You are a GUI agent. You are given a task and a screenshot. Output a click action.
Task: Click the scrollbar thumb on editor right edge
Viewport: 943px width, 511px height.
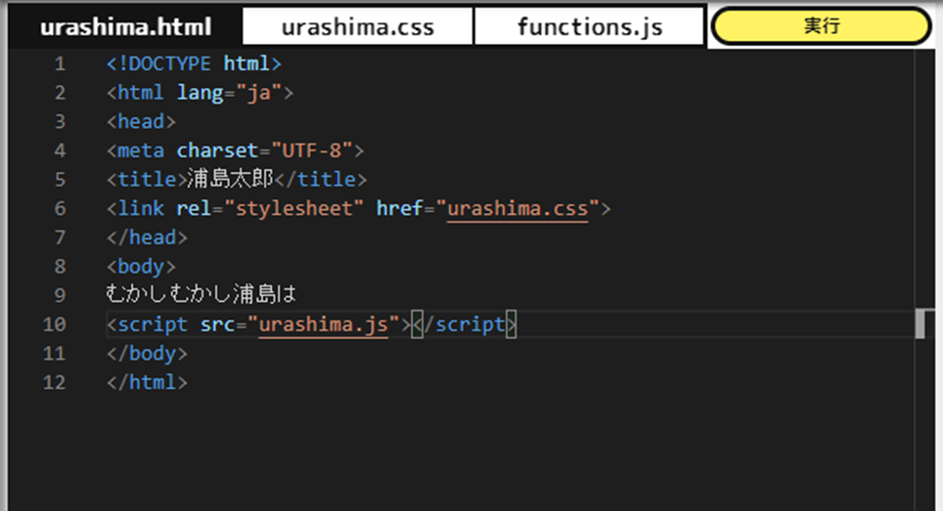920,323
